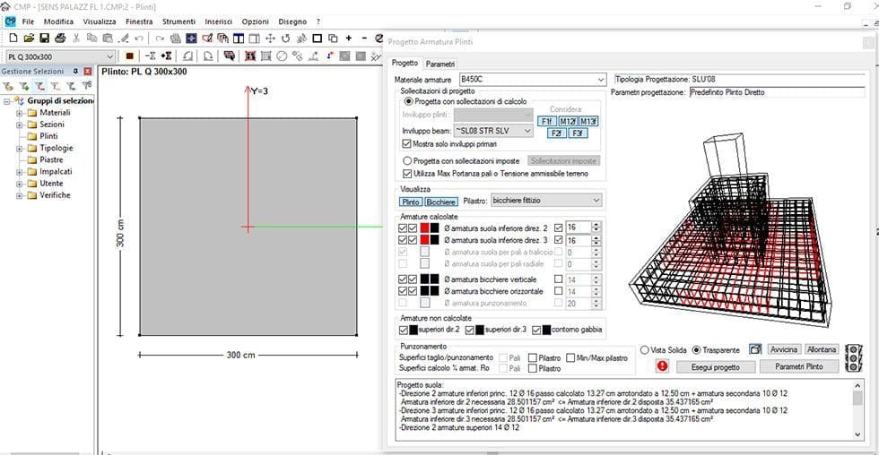Enable Min/Max pilastro checkbox

pyautogui.click(x=570, y=358)
